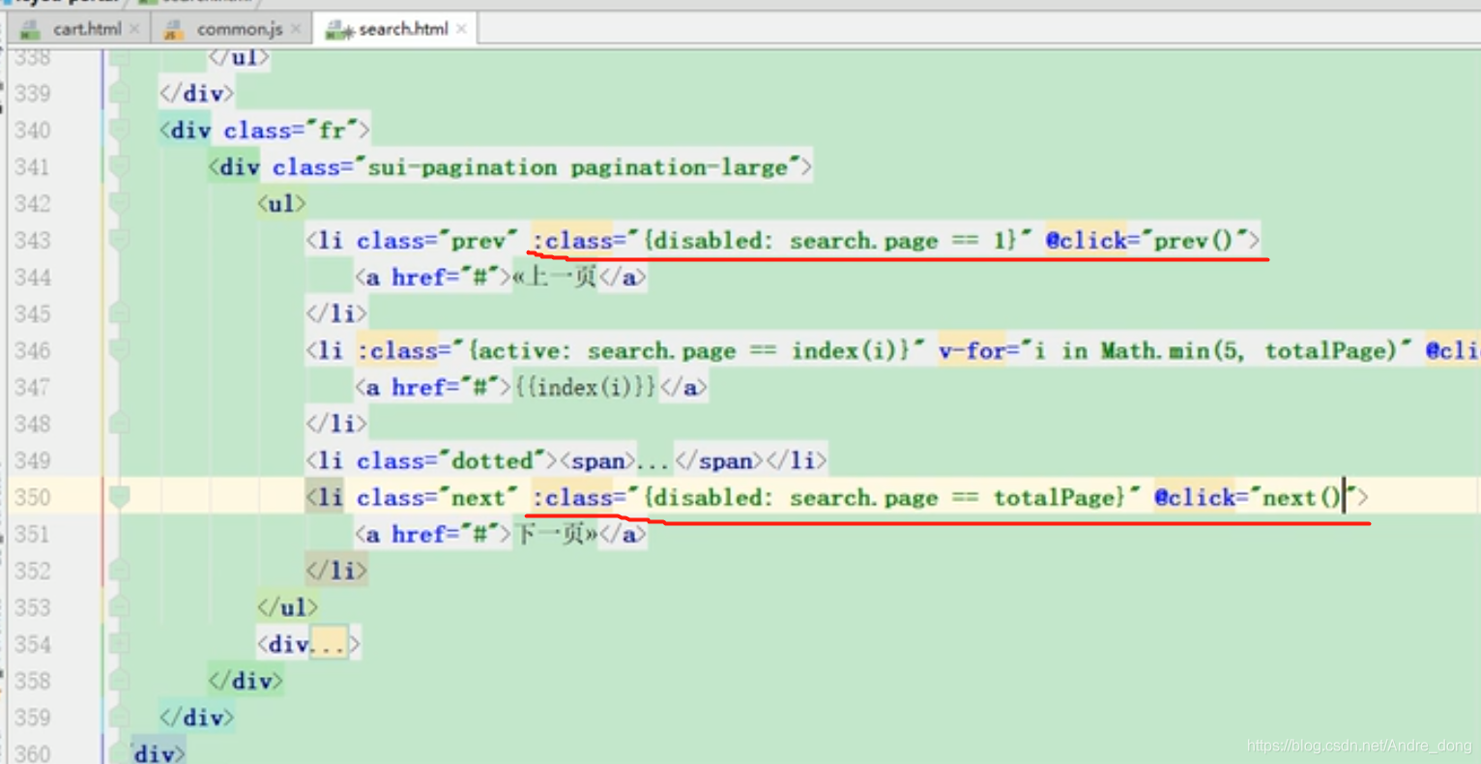The width and height of the screenshot is (1481, 764).
Task: Close the search.html tab
Action: click(462, 29)
